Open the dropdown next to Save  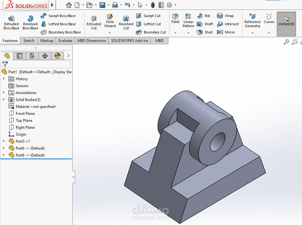click(x=108, y=5)
